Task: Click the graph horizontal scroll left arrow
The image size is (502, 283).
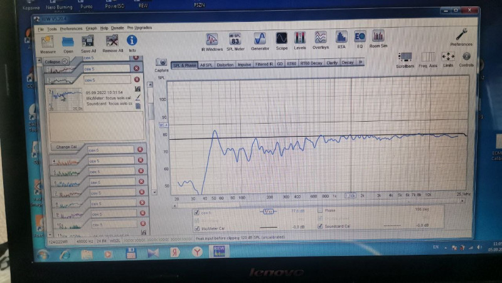Action: (x=174, y=206)
